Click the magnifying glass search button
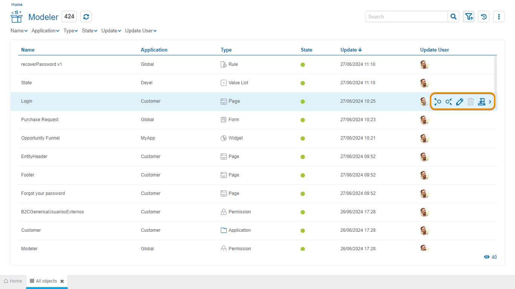The width and height of the screenshot is (515, 289). [454, 17]
